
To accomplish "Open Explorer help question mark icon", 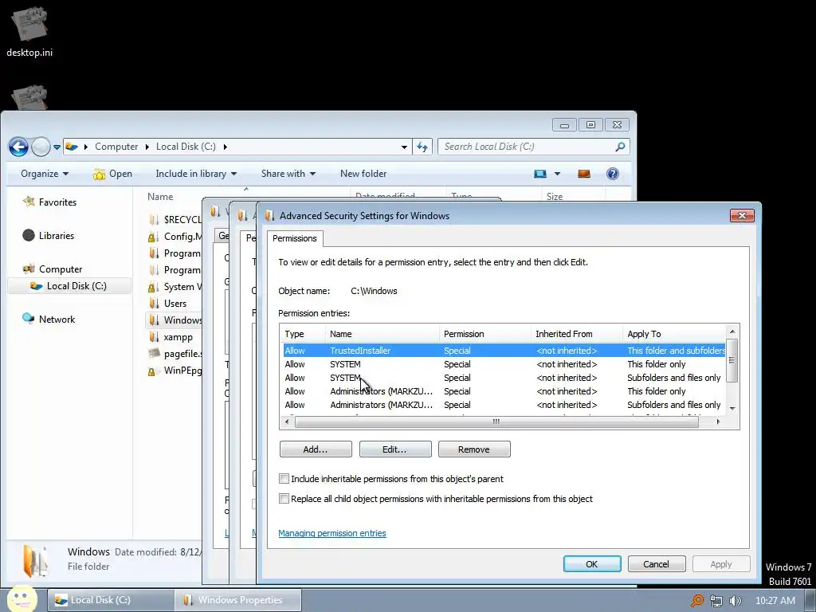I will coord(613,174).
